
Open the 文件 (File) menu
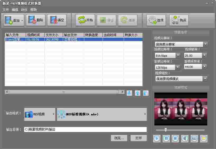(6, 10)
